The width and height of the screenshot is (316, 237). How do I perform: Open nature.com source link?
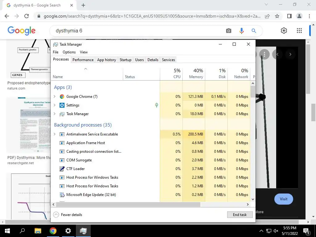point(16,88)
